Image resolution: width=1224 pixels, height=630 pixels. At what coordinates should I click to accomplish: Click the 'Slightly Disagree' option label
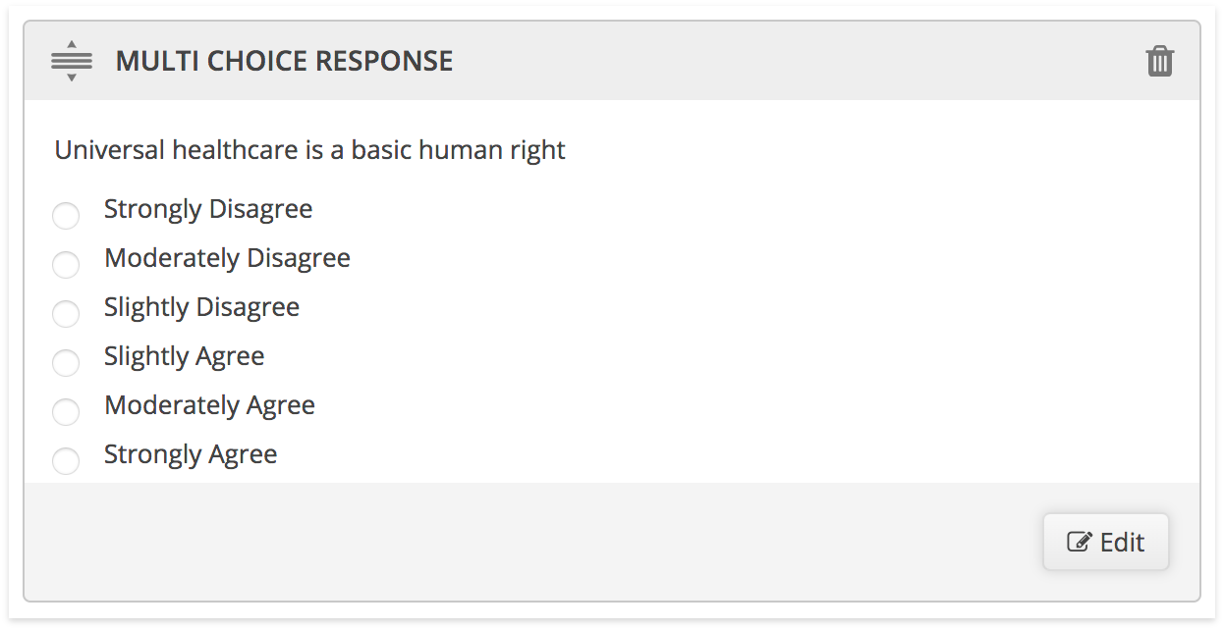pos(201,307)
